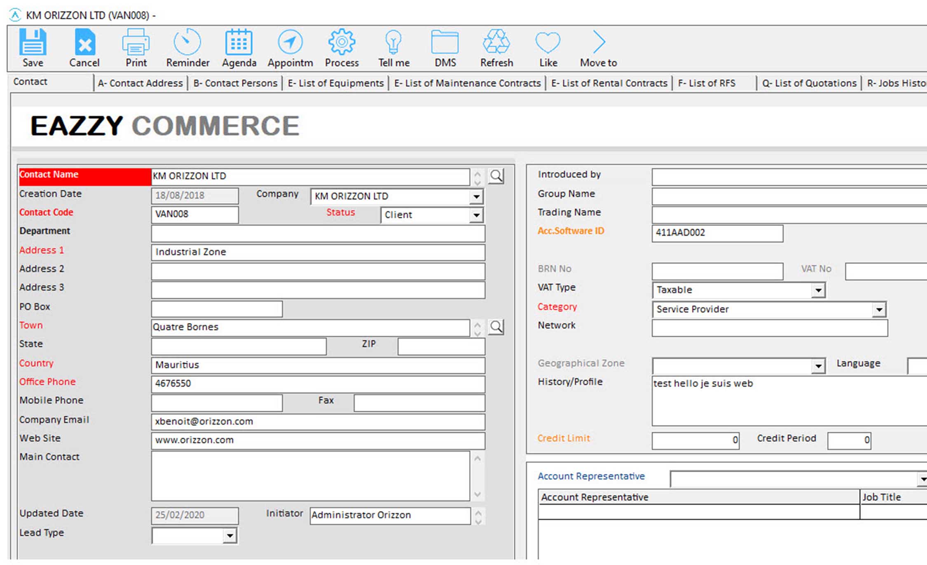Click the Address 1 field Industrial Zone
Image resolution: width=927 pixels, height=565 pixels.
click(x=318, y=252)
